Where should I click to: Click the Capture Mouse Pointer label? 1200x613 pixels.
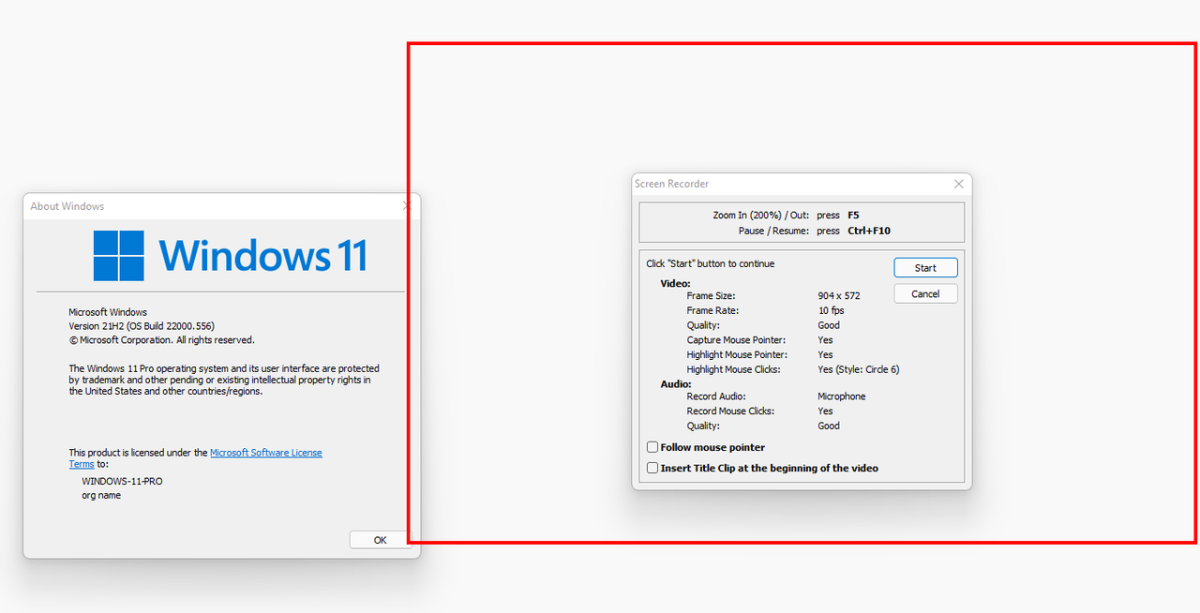pos(736,340)
